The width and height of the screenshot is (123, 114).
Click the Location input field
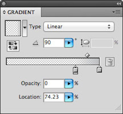pyautogui.click(x=54, y=97)
